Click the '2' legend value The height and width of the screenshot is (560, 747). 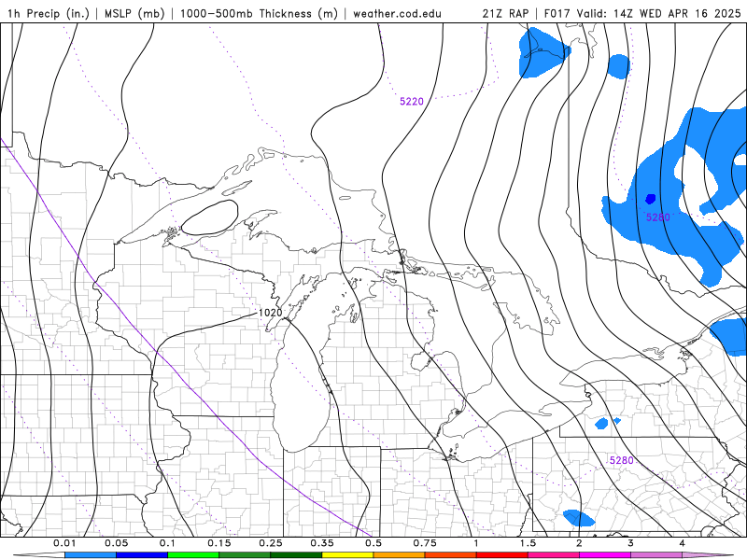click(x=579, y=543)
